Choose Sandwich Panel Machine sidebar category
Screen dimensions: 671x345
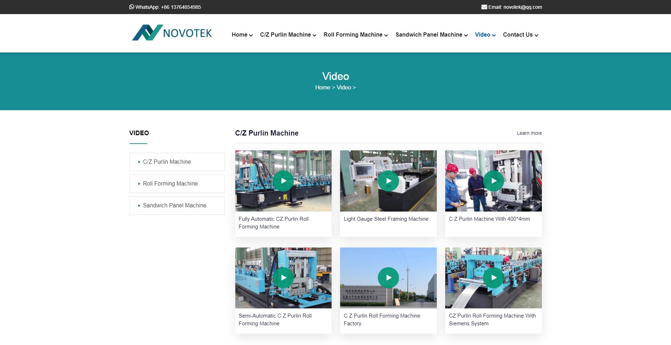(x=175, y=206)
